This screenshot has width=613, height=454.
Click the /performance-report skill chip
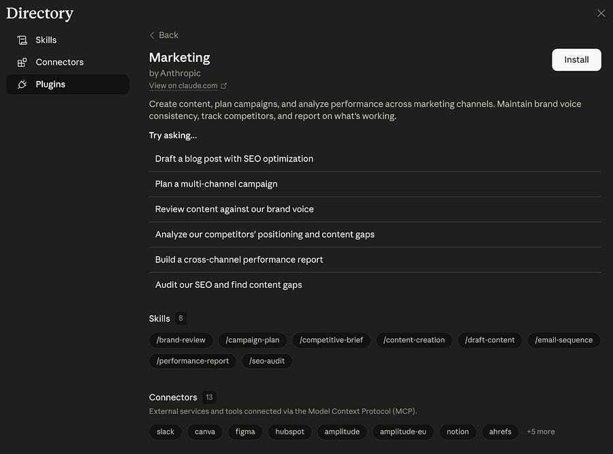pyautogui.click(x=193, y=361)
